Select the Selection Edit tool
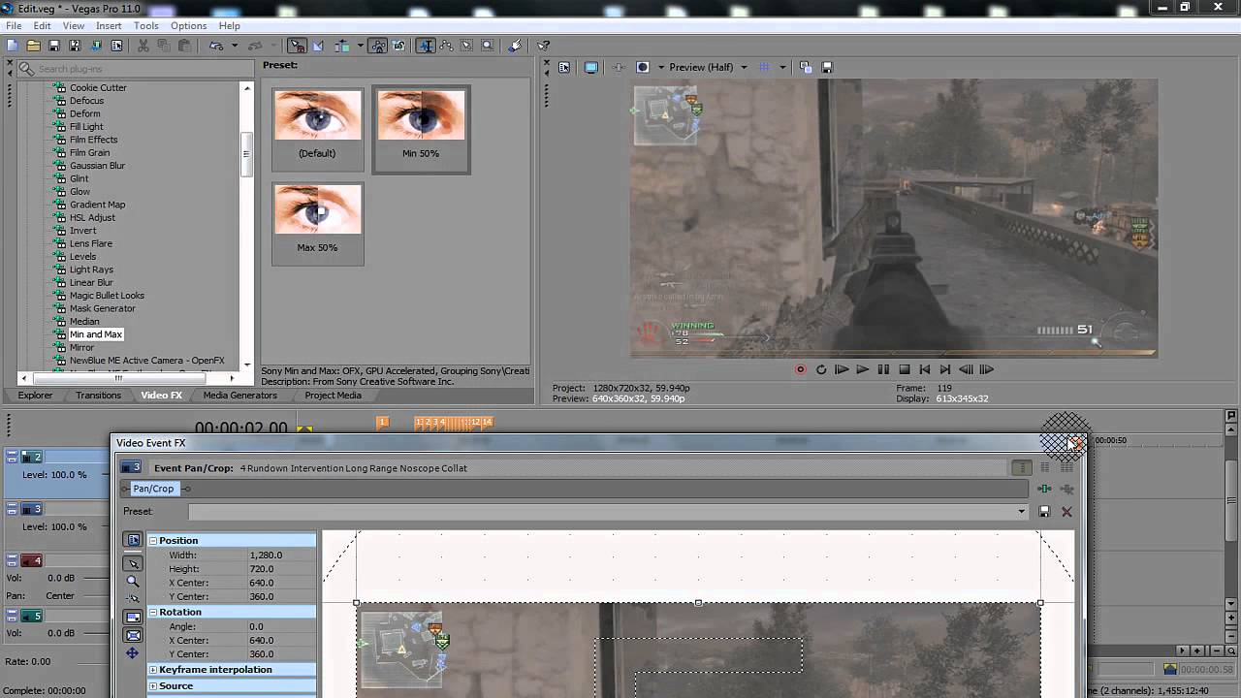Screen dimensions: 1241x698 [466, 46]
